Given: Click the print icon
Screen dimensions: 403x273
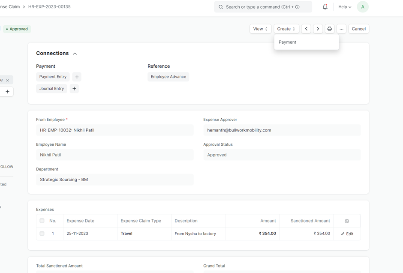Looking at the screenshot, I should [329, 29].
